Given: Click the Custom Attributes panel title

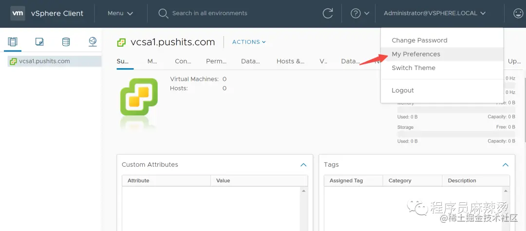Looking at the screenshot, I should click(x=150, y=165).
